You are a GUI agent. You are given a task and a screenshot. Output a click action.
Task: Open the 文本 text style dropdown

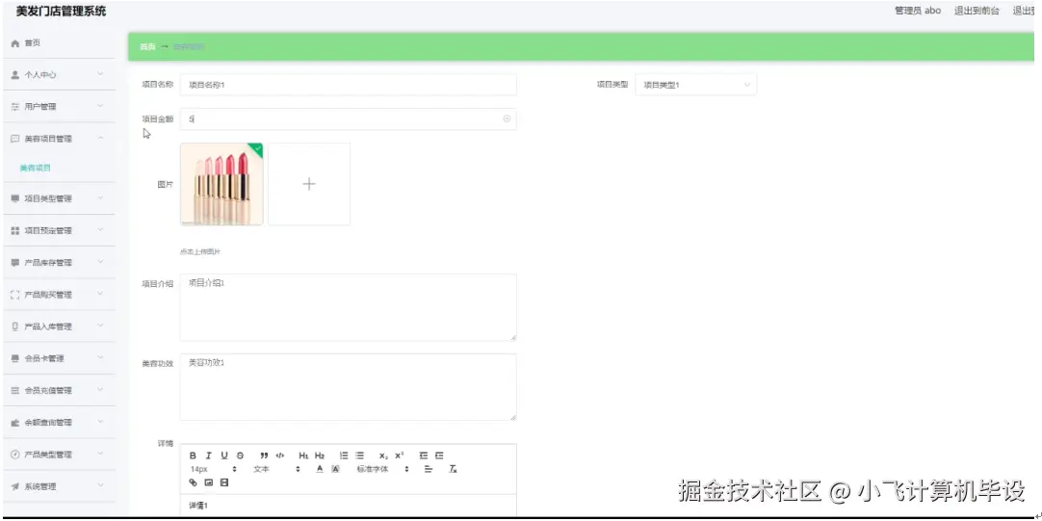point(277,469)
